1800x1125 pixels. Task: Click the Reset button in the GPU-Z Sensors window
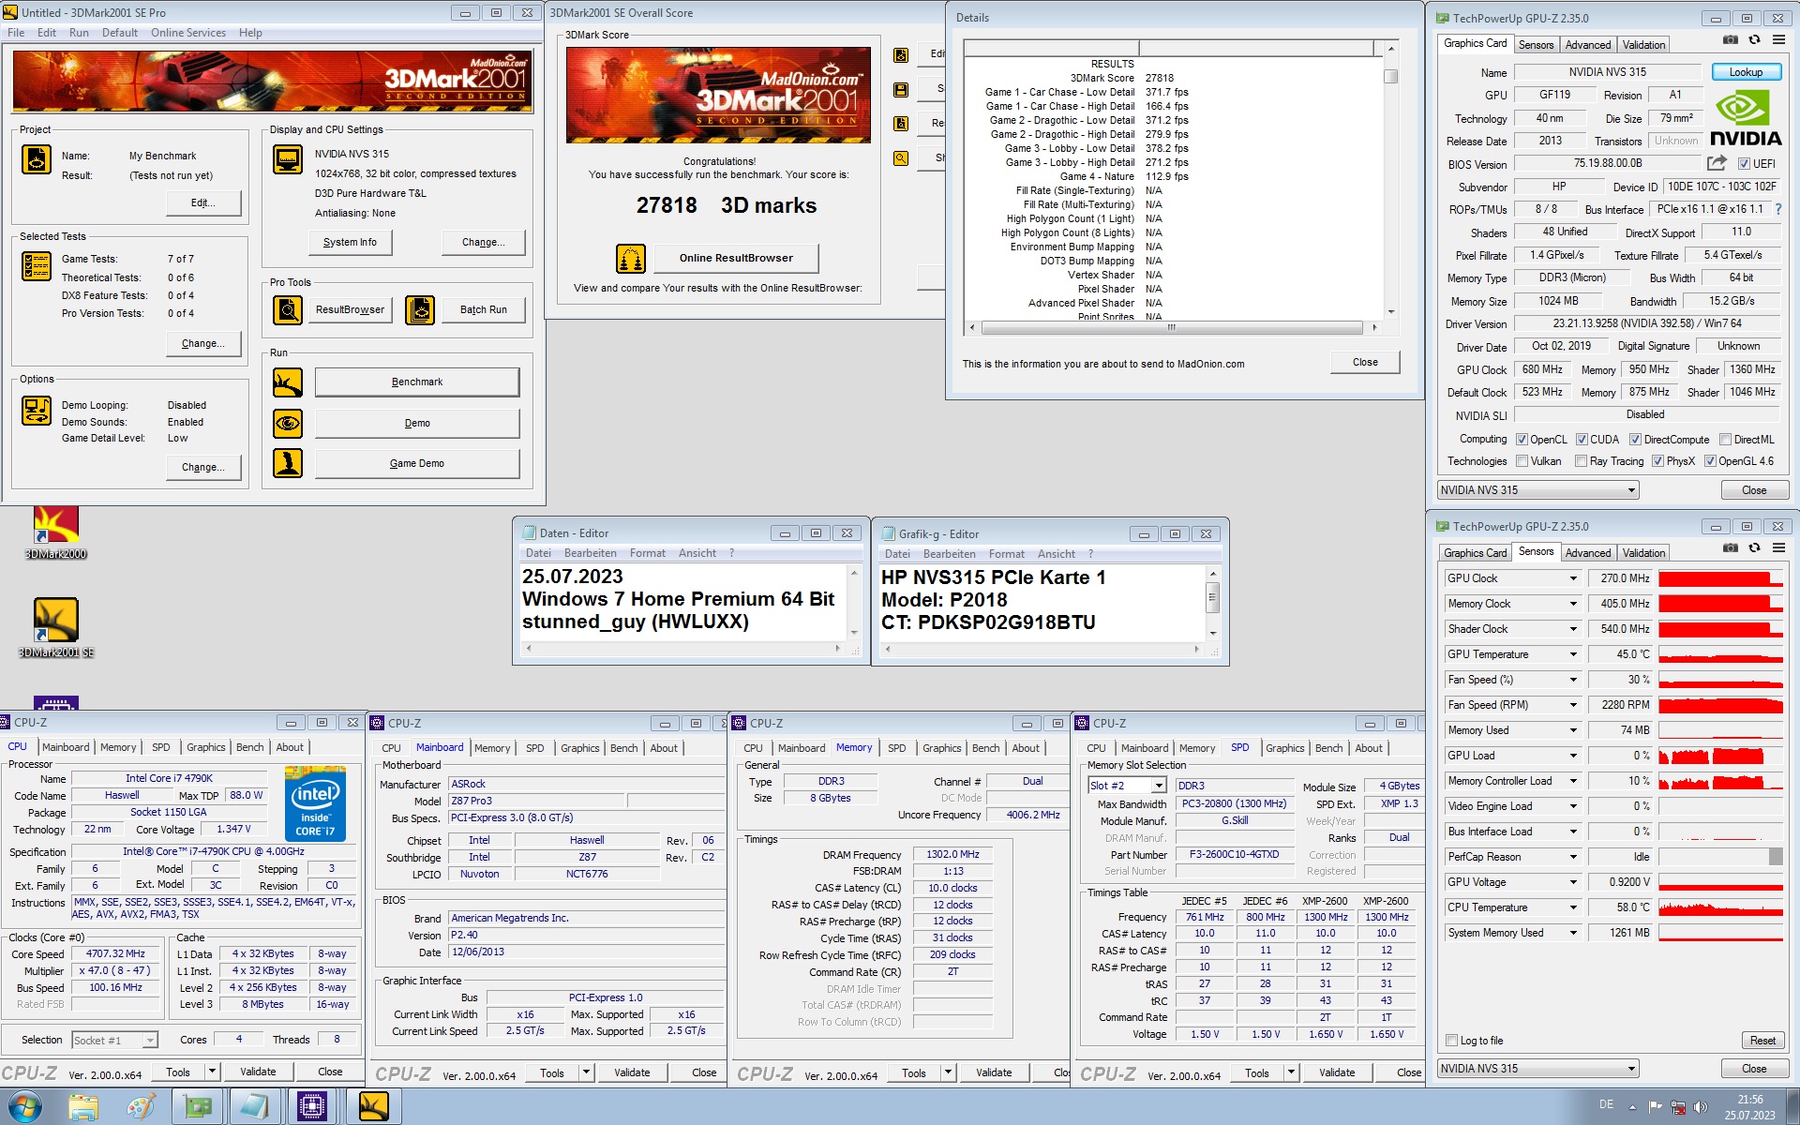tap(1762, 1041)
